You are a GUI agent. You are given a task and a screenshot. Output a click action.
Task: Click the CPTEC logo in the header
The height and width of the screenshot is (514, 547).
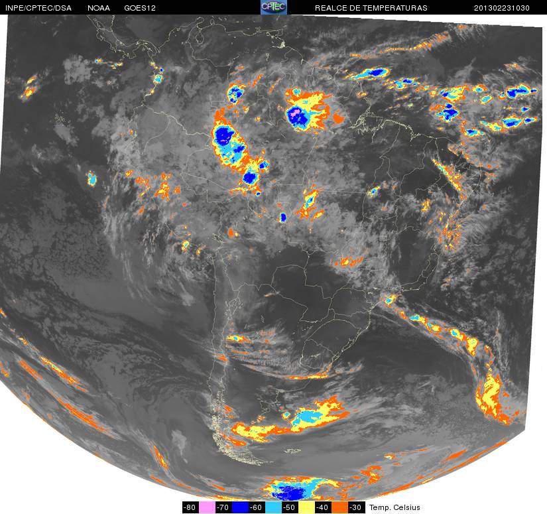coord(274,7)
